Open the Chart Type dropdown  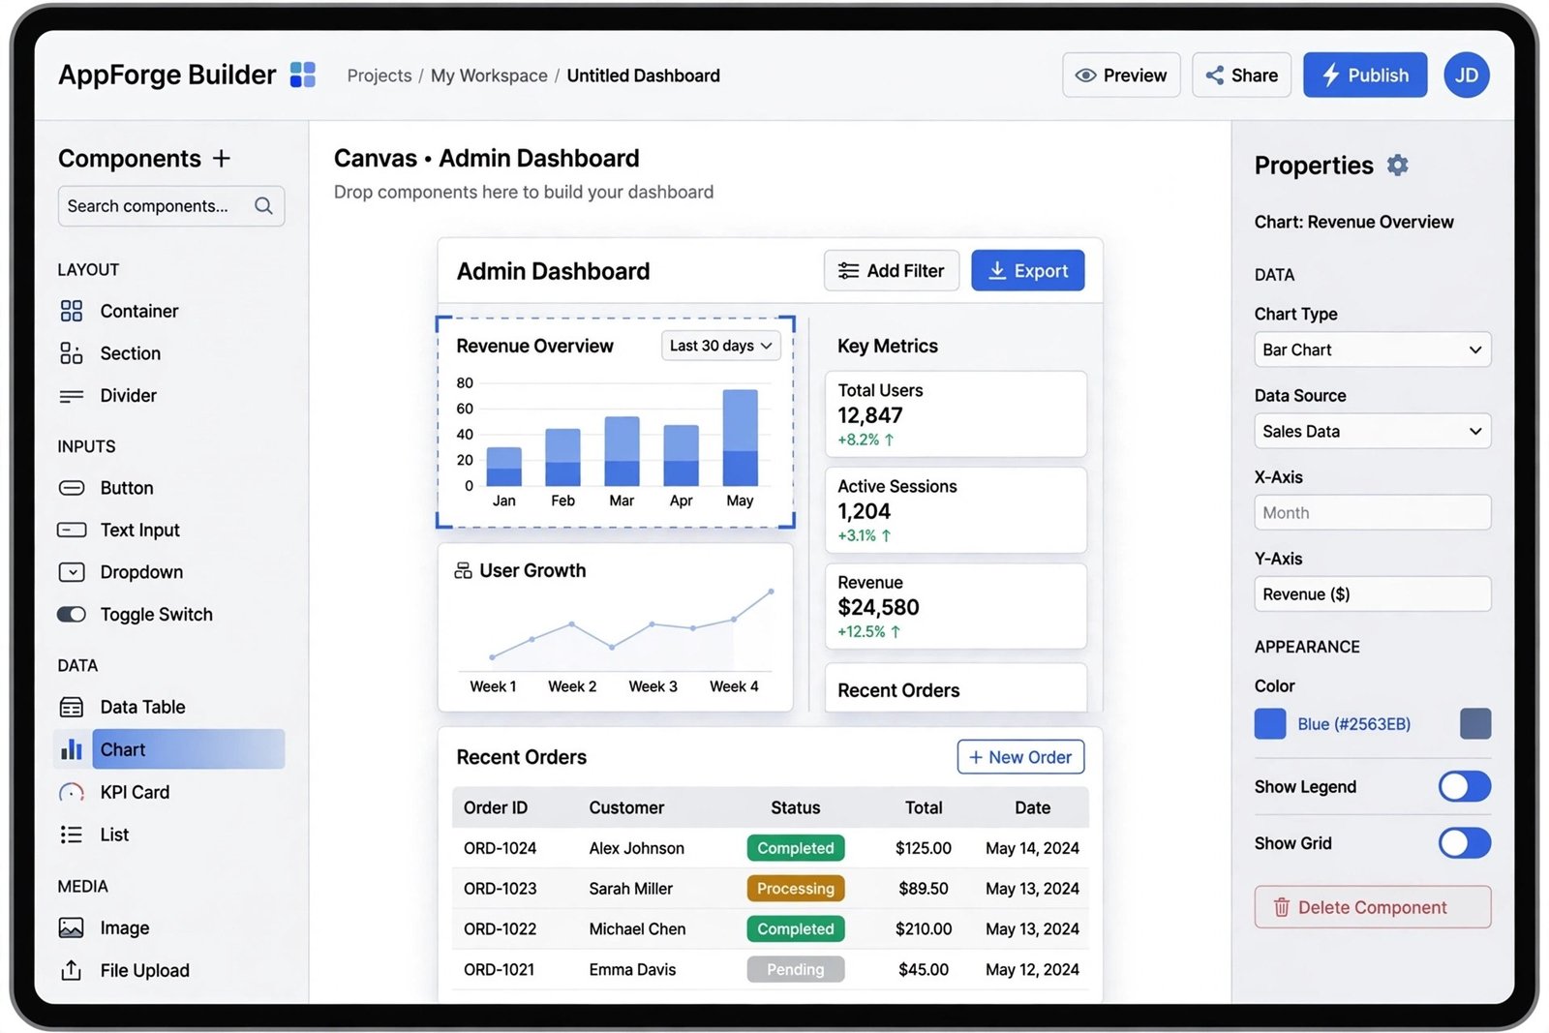(1372, 349)
